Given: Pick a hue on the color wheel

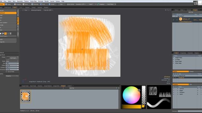Looking at the screenshot, I should point(131,95).
